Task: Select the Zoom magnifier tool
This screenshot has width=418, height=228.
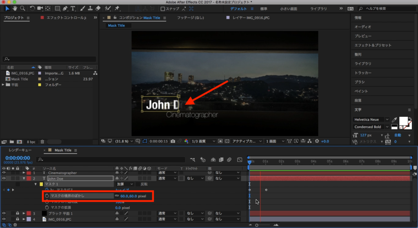Action: [x=23, y=8]
